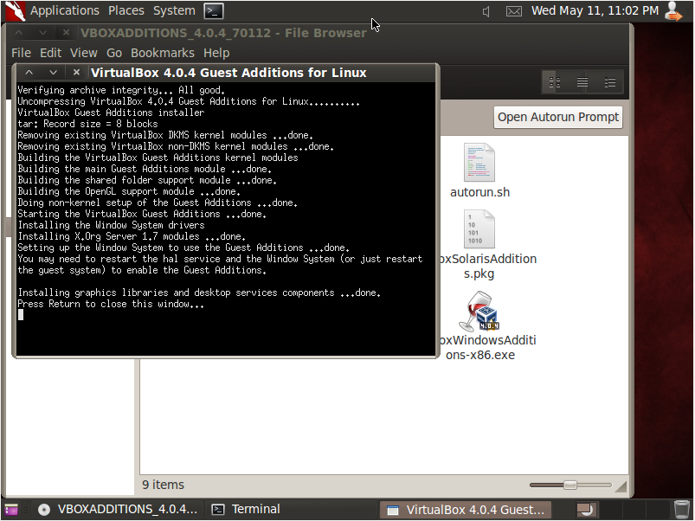Click the date and time clock
695x521 pixels.
(595, 10)
